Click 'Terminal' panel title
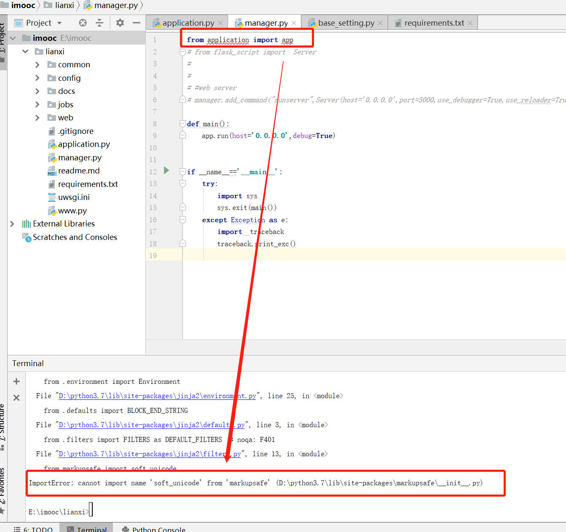Screen dimensions: 566x532 28,364
